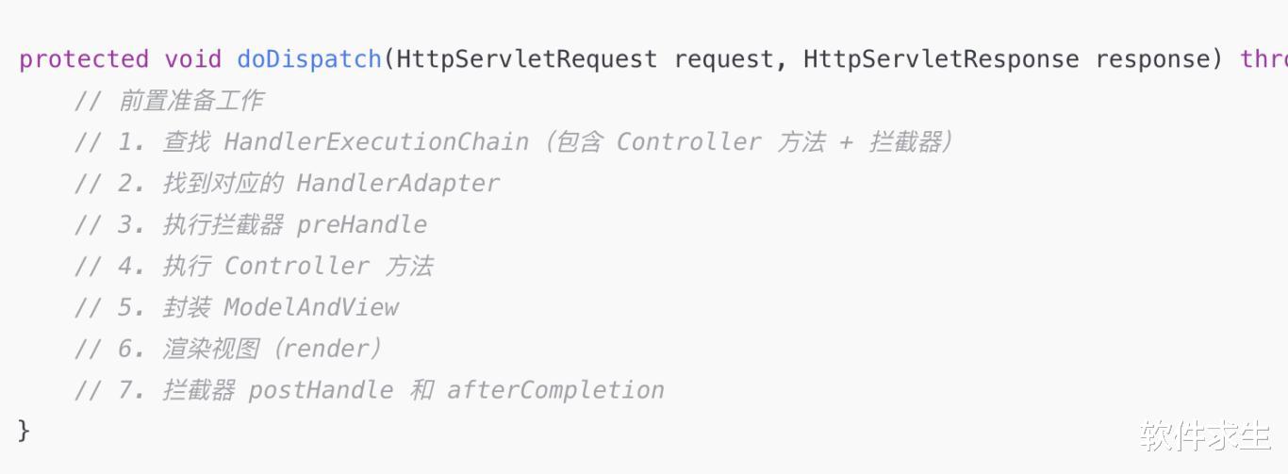This screenshot has height=474, width=1288.
Task: Click the "void" return type
Action: click(193, 59)
